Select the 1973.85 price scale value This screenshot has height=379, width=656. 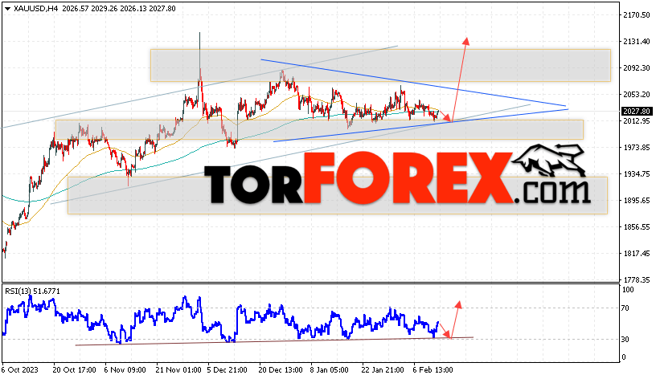click(x=637, y=148)
